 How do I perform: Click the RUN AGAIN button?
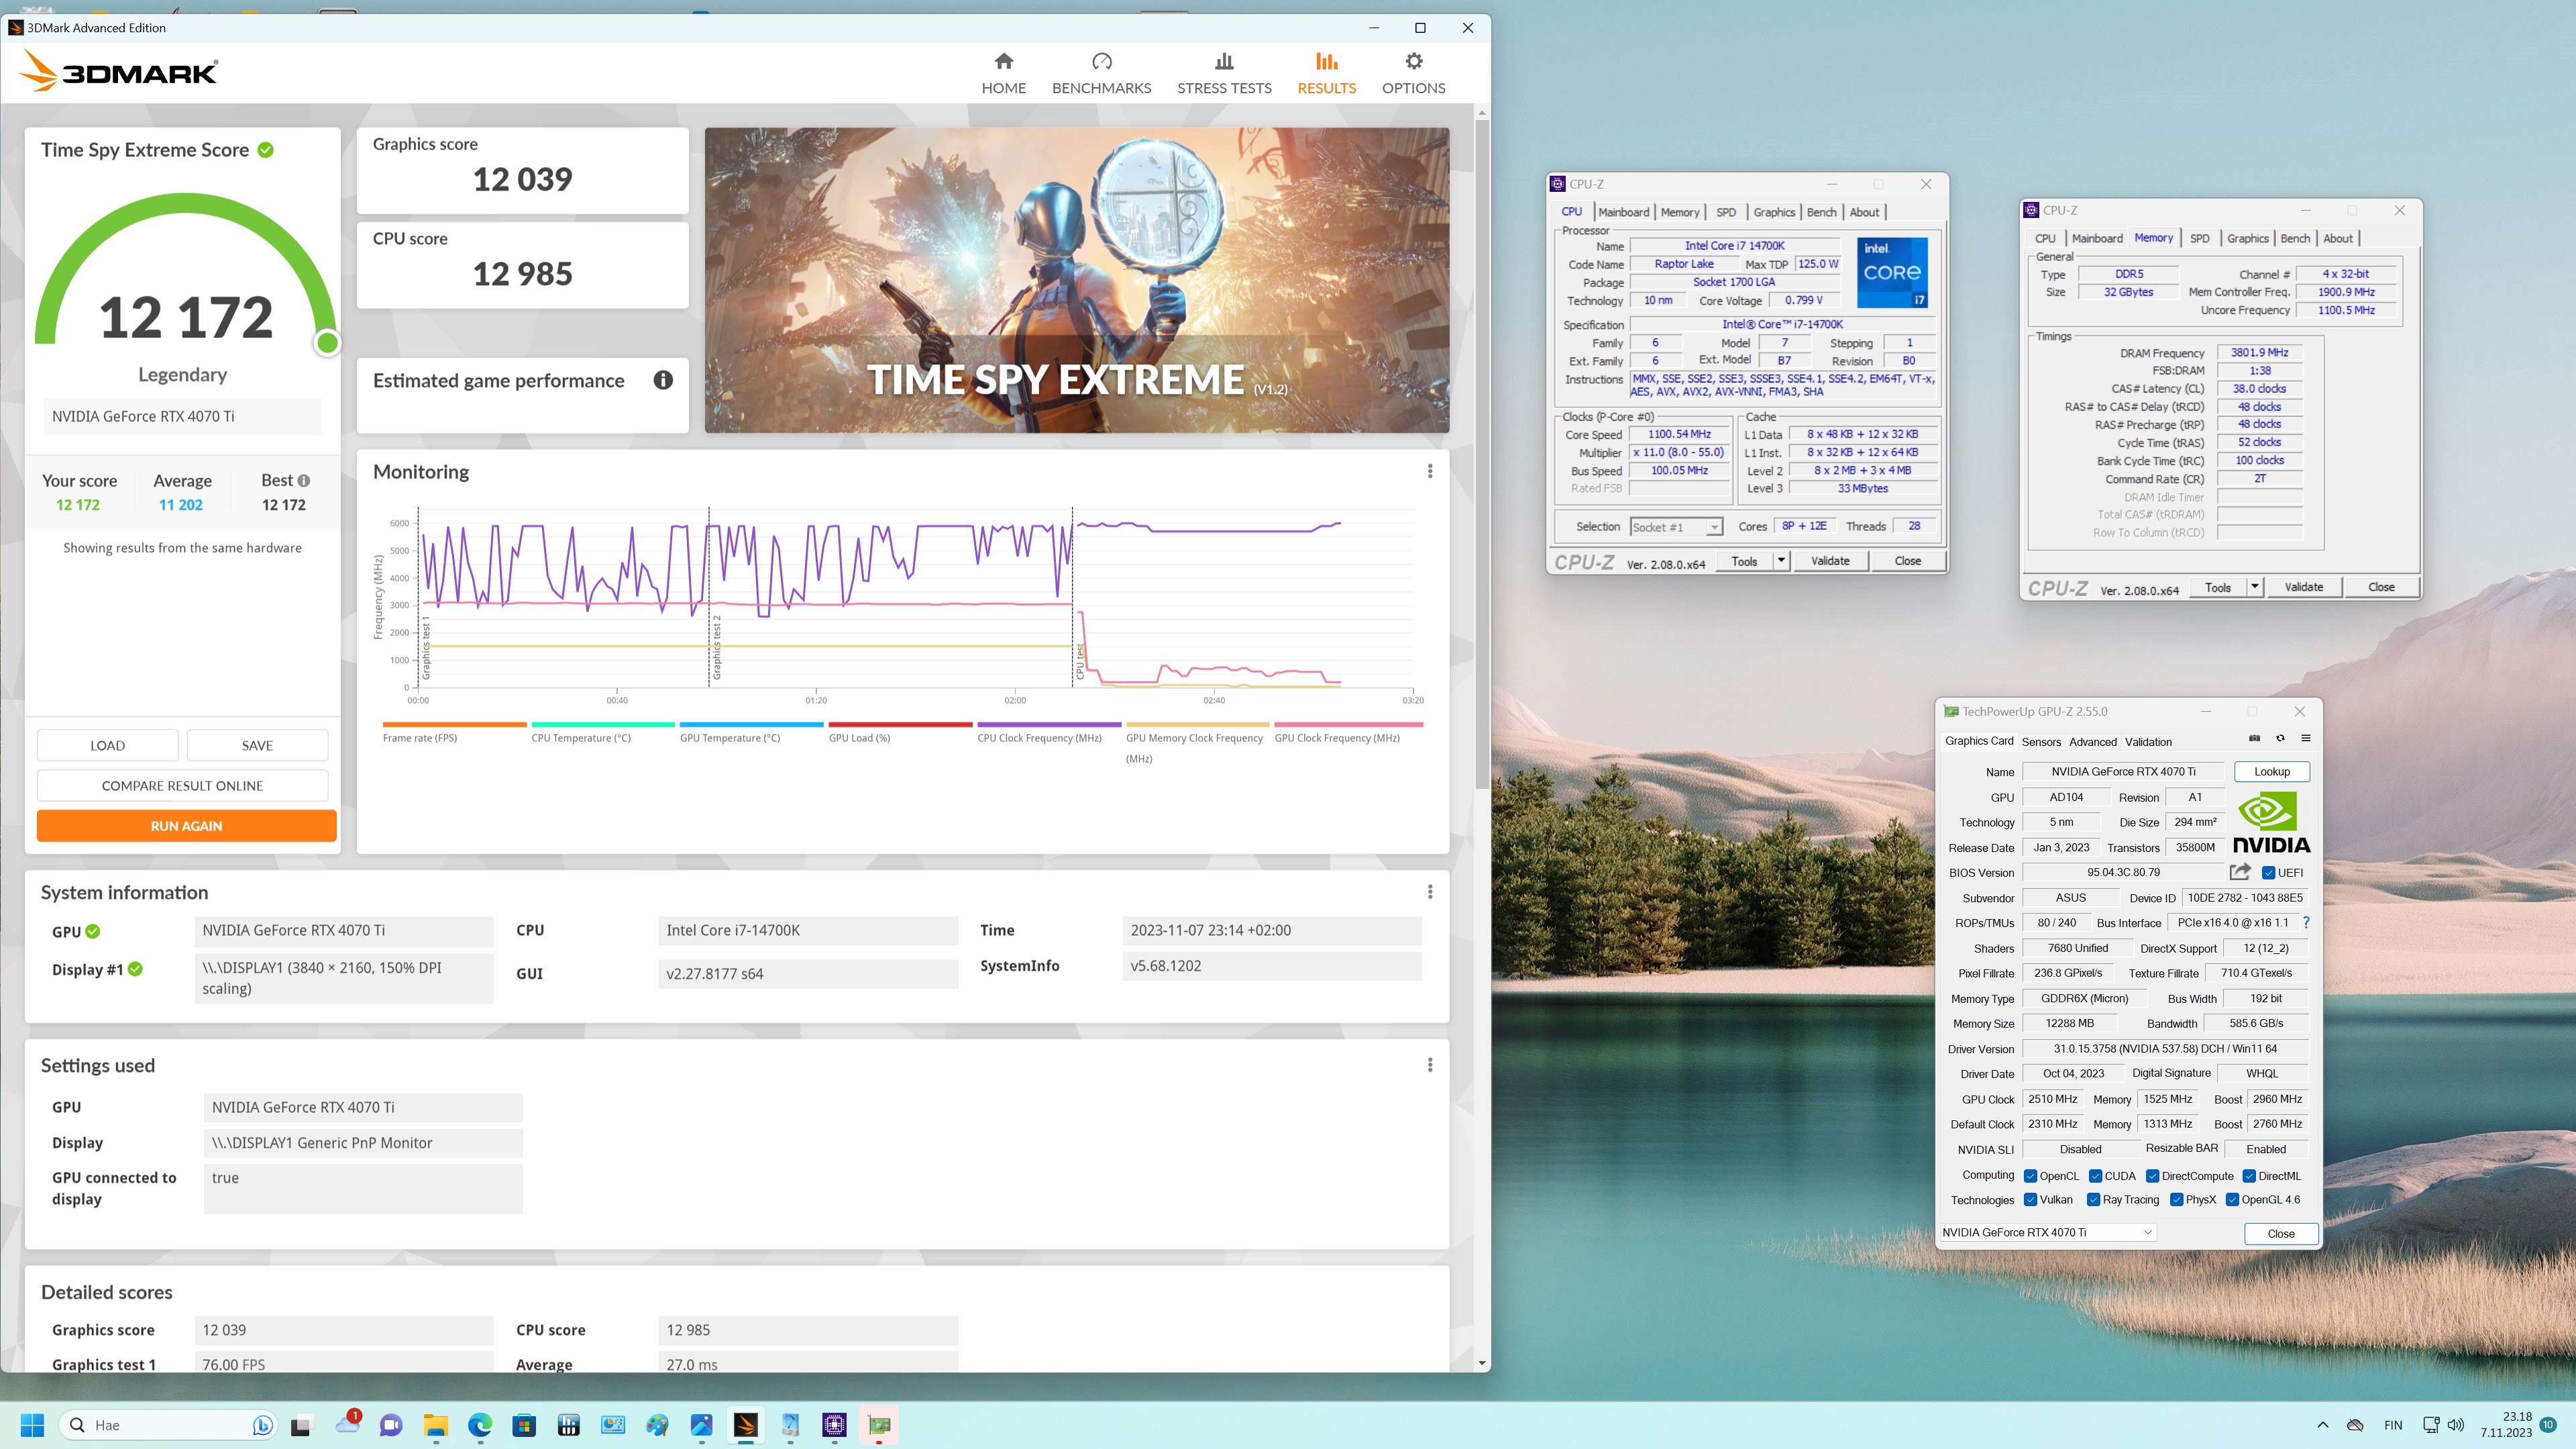186,826
